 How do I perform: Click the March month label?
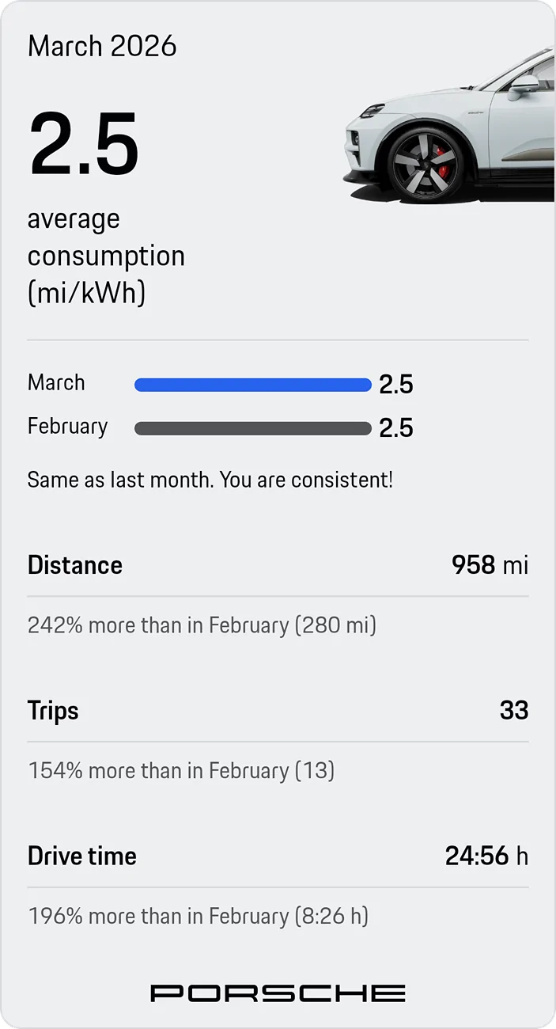coord(56,382)
